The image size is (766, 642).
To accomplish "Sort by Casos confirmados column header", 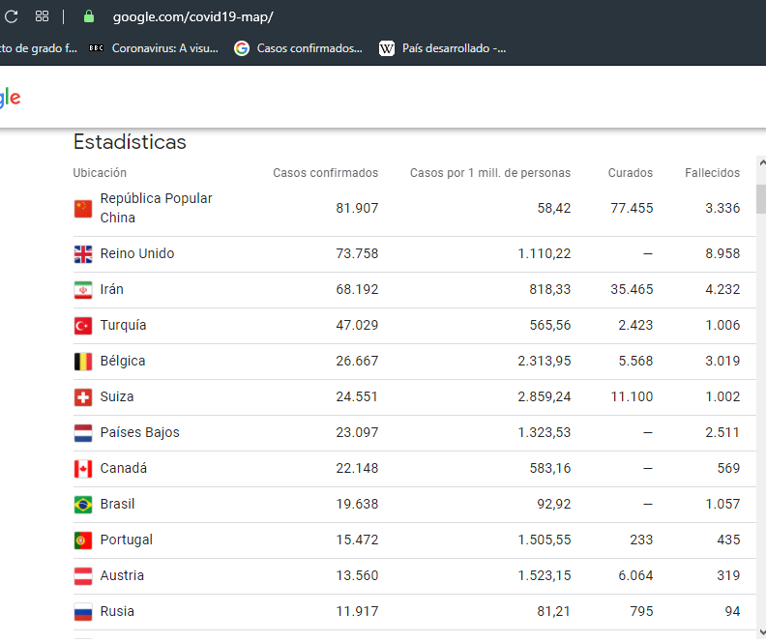I will click(325, 173).
